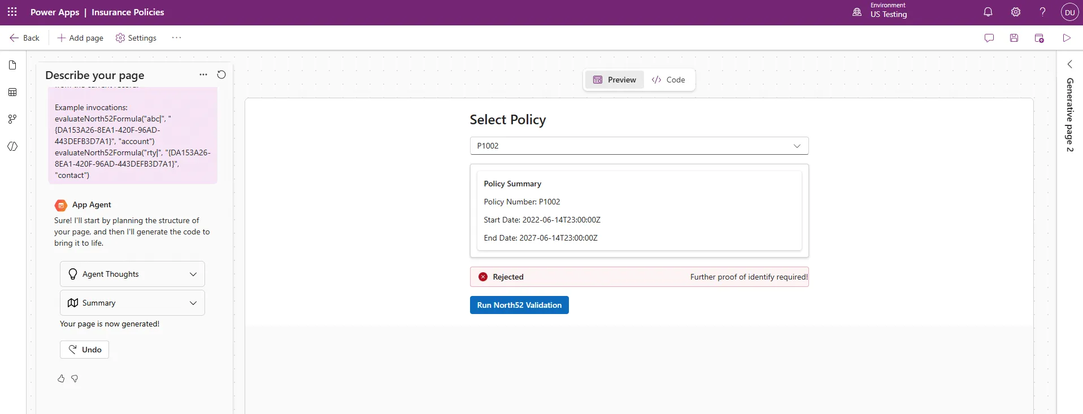1083x414 pixels.
Task: Open the settings gear in header
Action: [1016, 12]
